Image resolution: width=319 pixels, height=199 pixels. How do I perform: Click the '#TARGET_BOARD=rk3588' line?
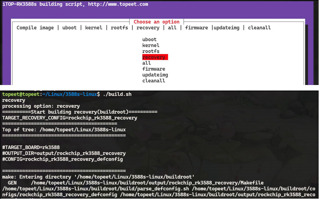coord(31,147)
